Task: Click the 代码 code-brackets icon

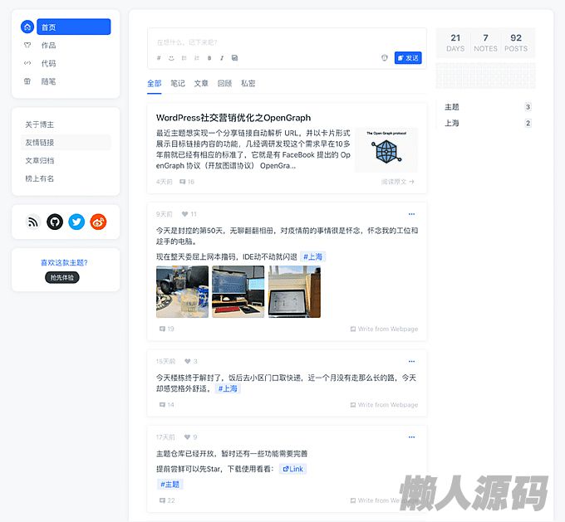Action: (x=27, y=63)
